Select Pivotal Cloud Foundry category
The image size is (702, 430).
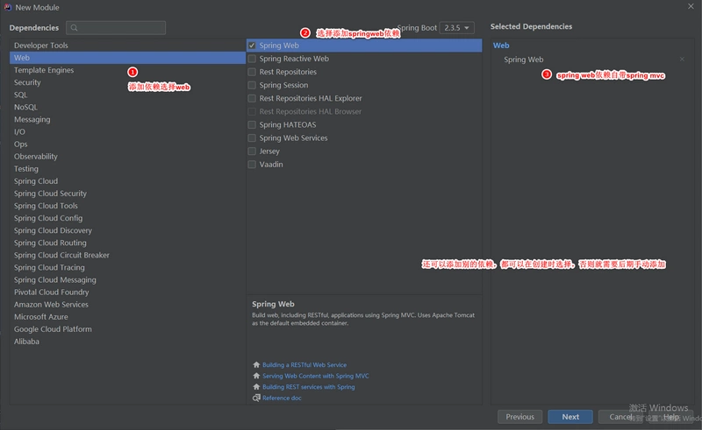click(x=127, y=293)
